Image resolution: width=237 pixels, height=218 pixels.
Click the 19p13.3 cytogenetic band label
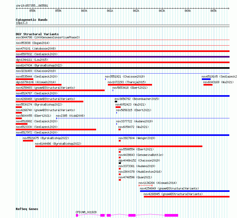coord(22,23)
